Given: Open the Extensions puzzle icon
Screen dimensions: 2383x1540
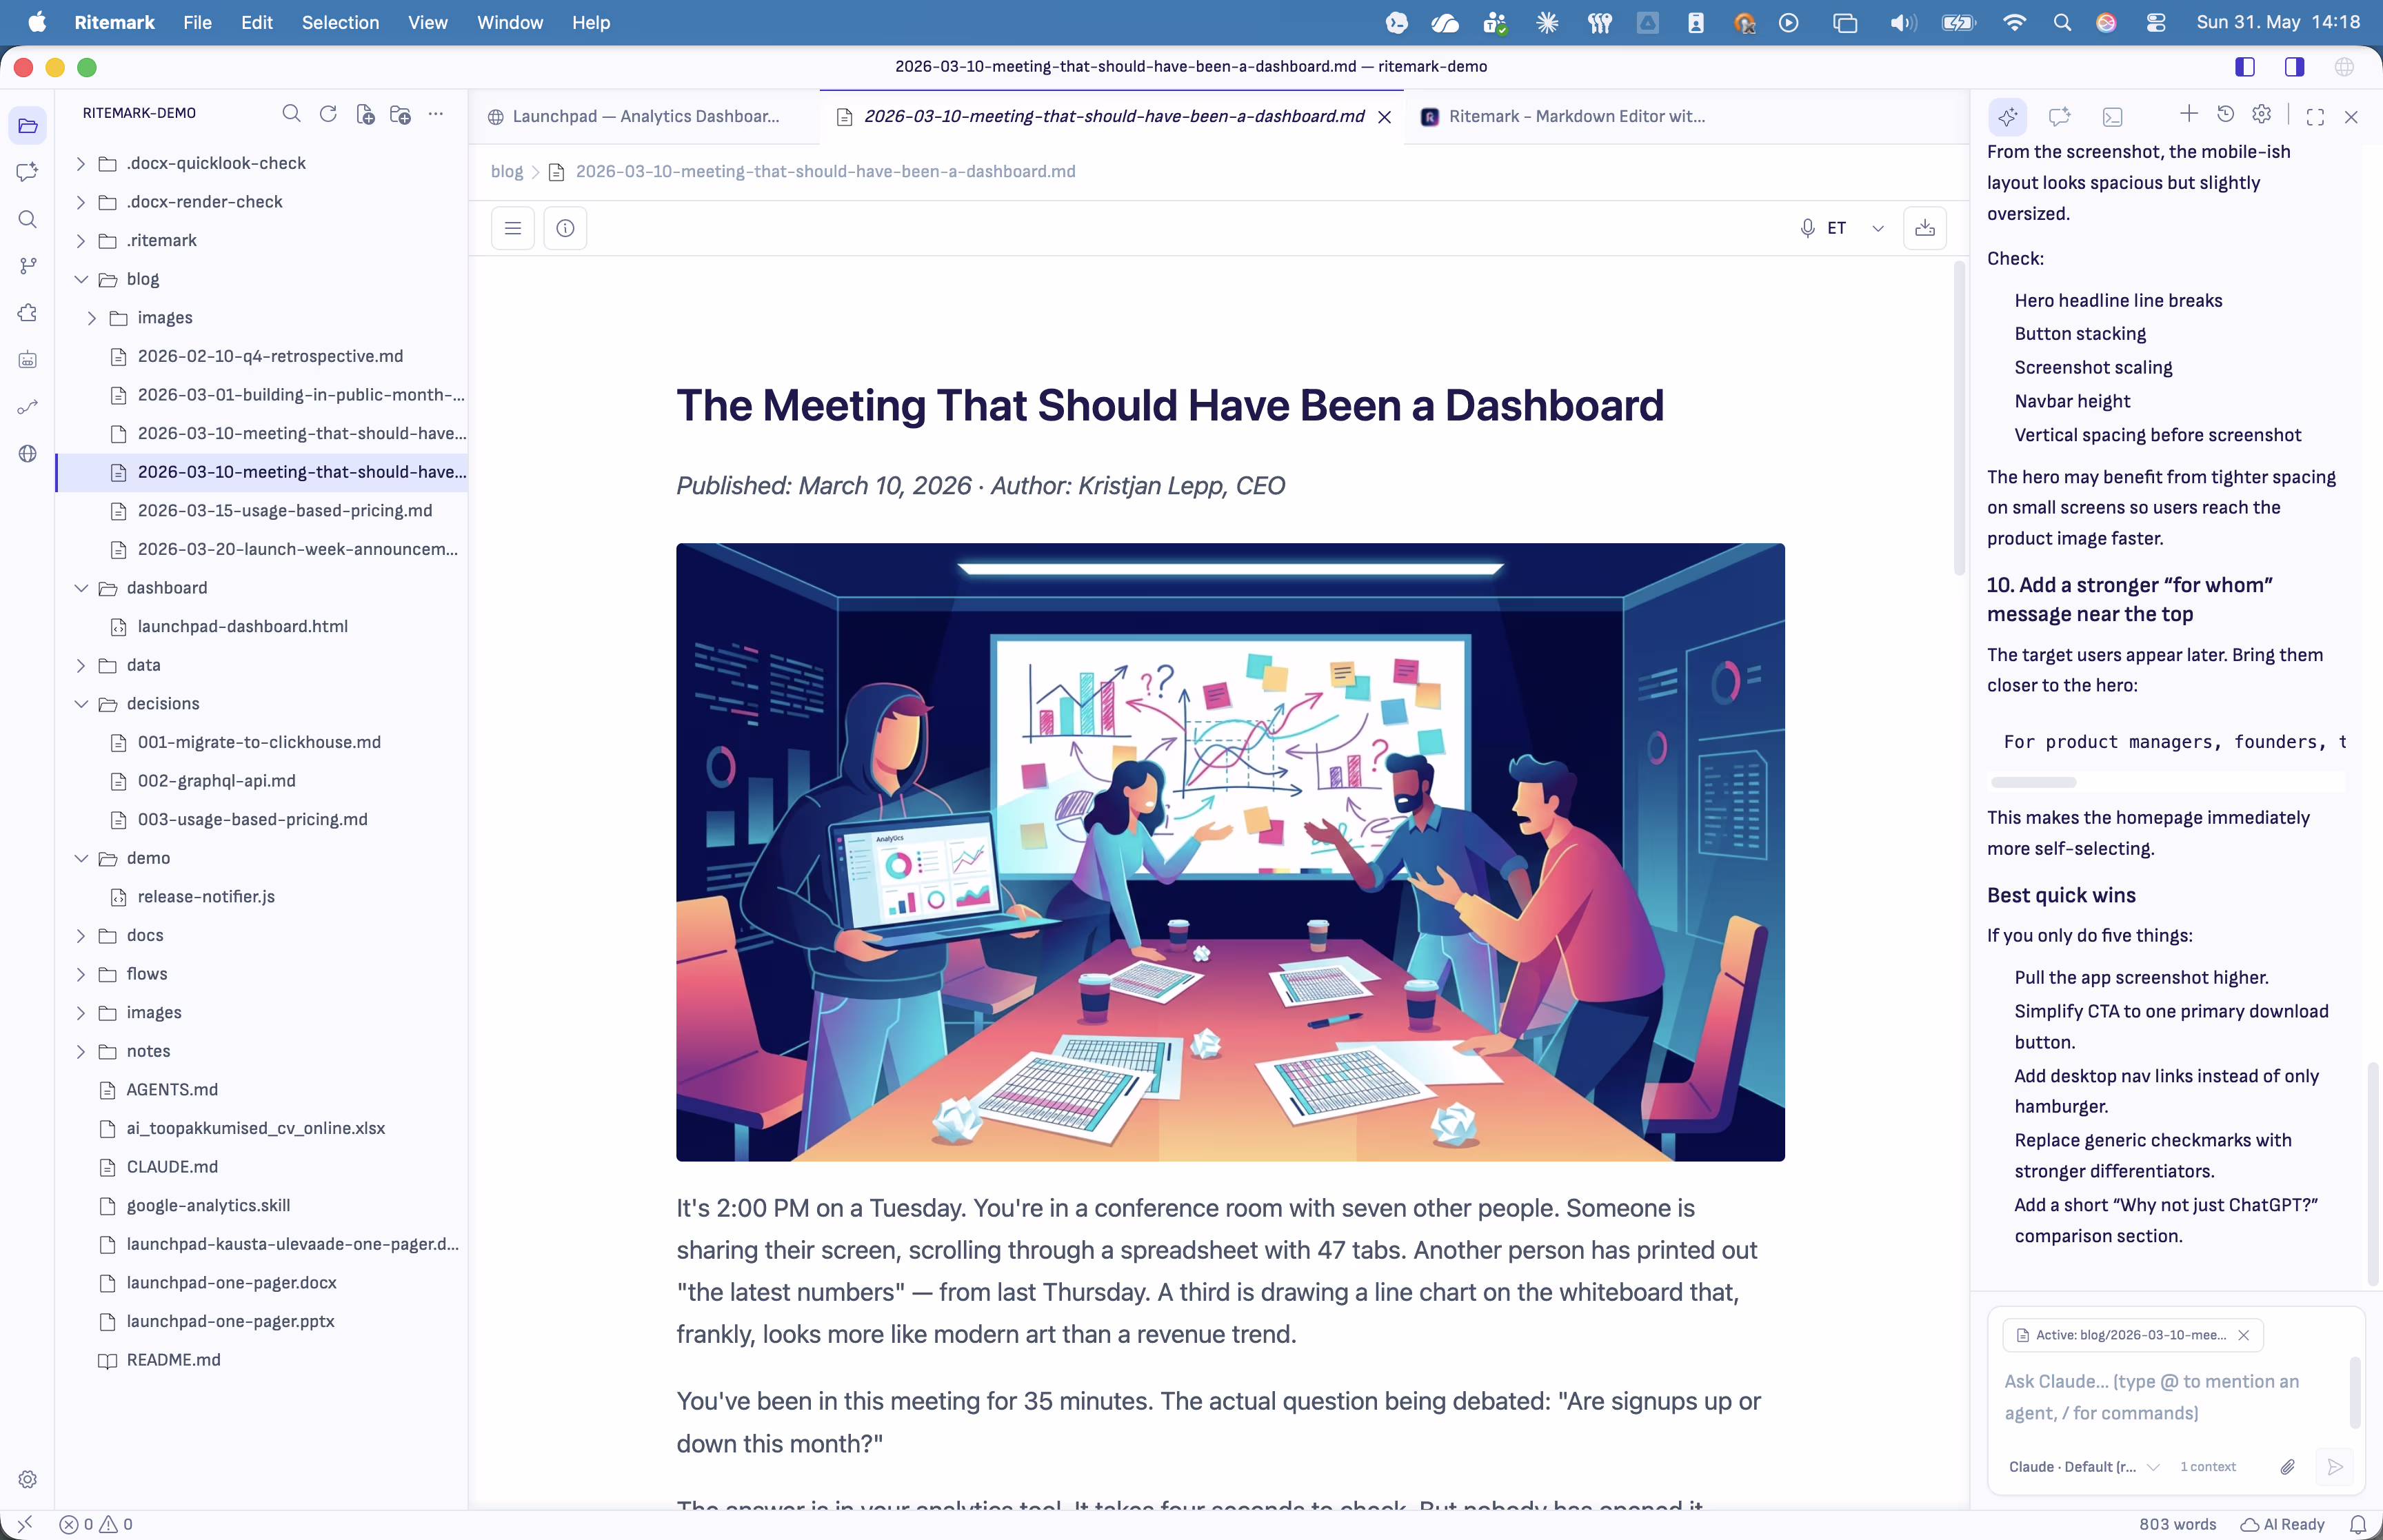Looking at the screenshot, I should click(28, 313).
